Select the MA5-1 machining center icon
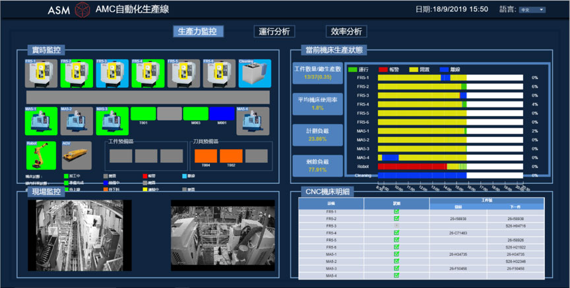This screenshot has width=570, height=288. click(40, 121)
